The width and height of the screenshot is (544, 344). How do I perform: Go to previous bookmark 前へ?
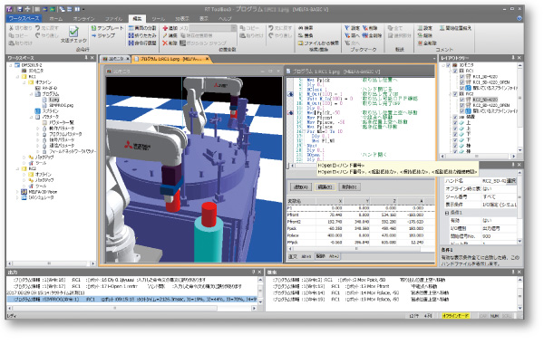click(352, 35)
